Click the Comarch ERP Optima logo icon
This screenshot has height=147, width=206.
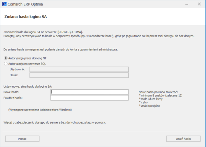(x=4, y=4)
